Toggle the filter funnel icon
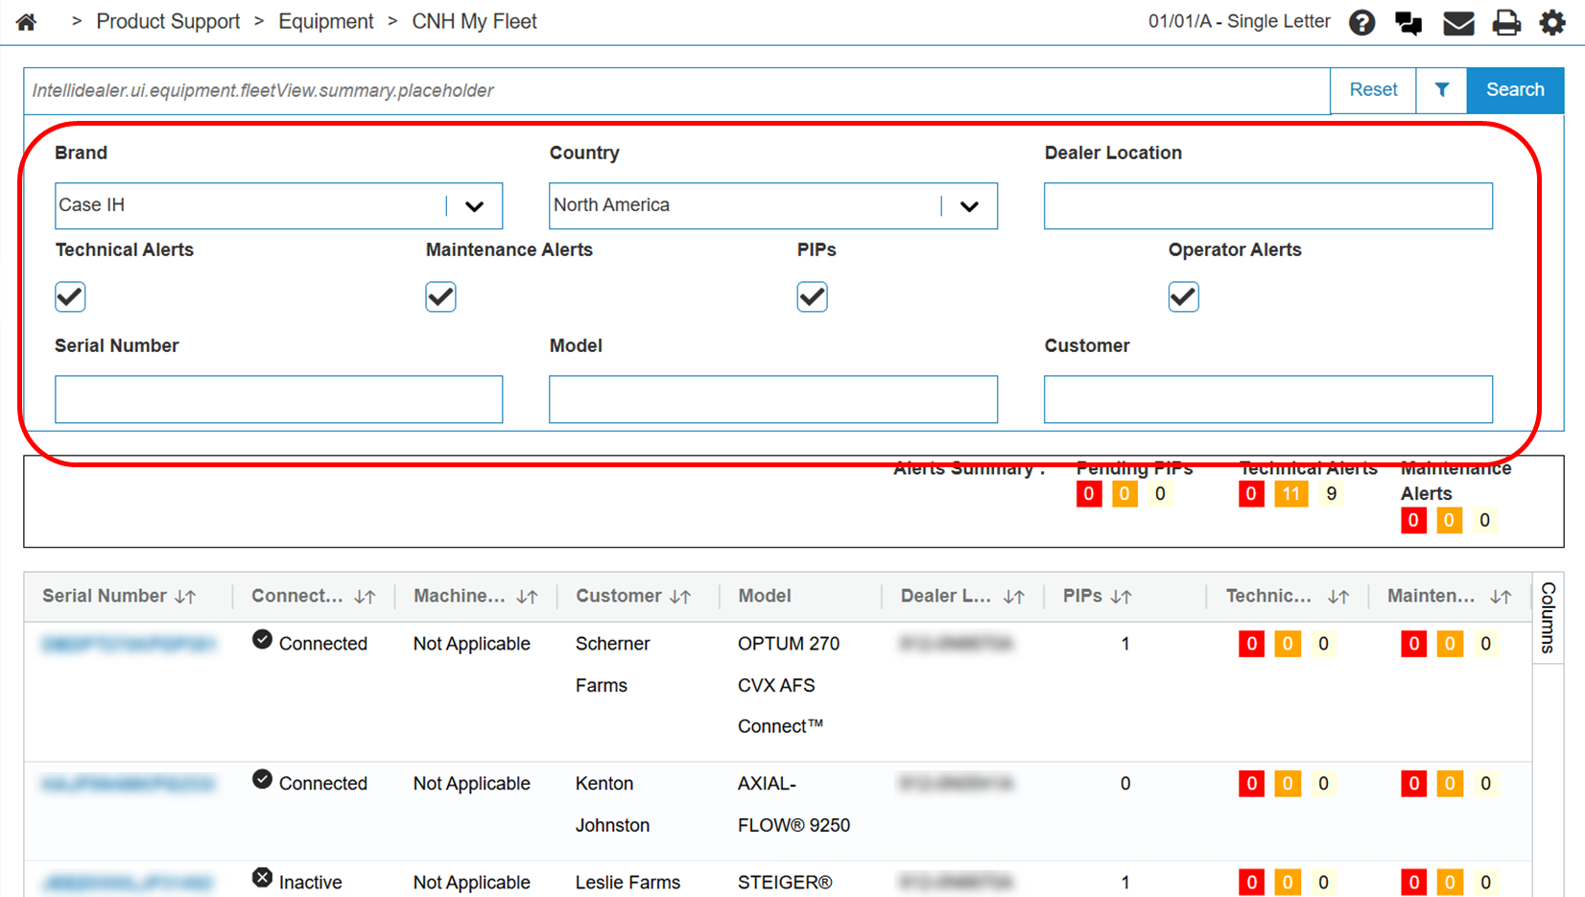Image resolution: width=1585 pixels, height=897 pixels. [1441, 90]
